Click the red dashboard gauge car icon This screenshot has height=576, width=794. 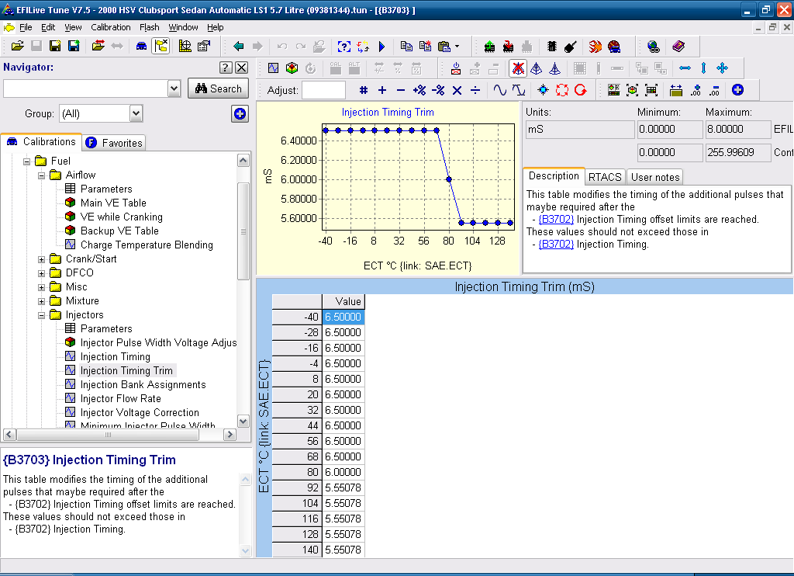coord(614,47)
